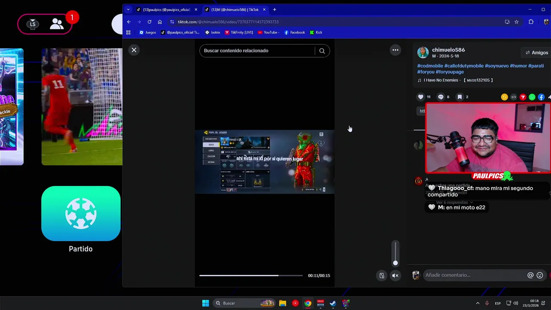
Task: Seek on the video progress bar
Action: pyautogui.click(x=251, y=276)
